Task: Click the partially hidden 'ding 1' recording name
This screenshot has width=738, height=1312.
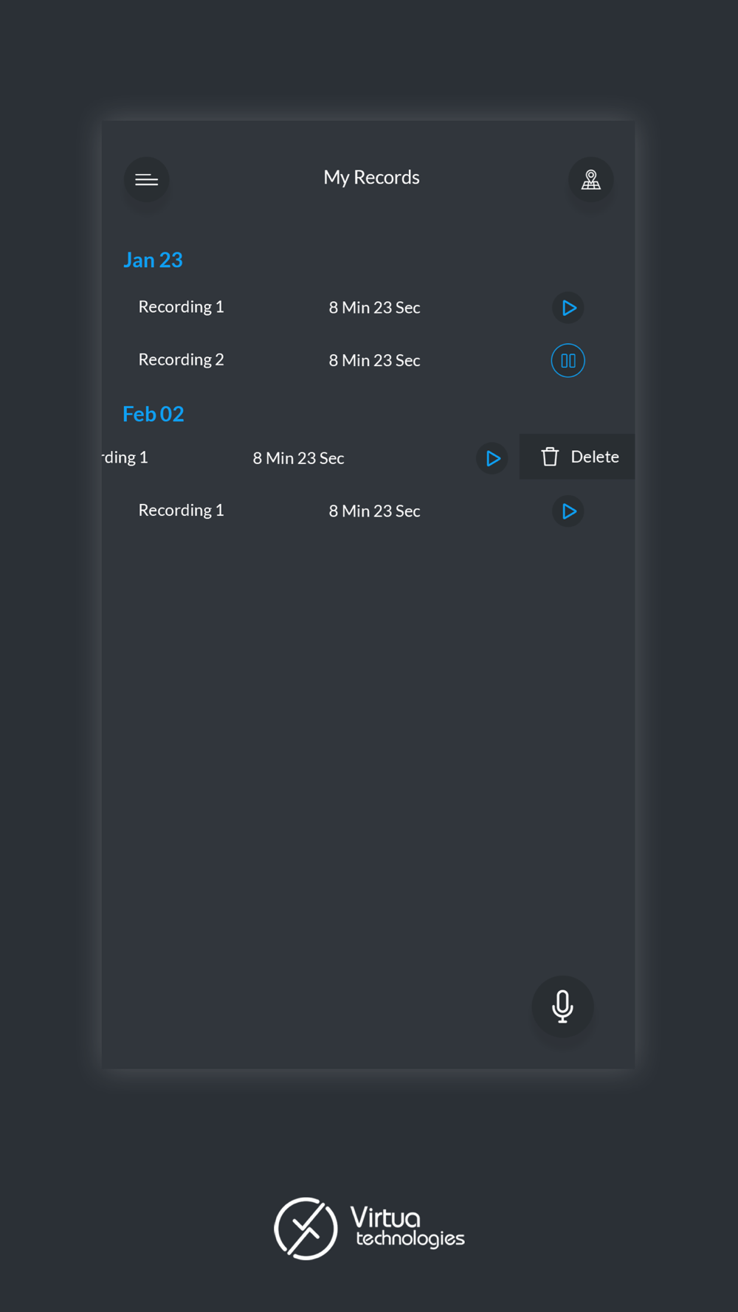Action: coord(125,458)
